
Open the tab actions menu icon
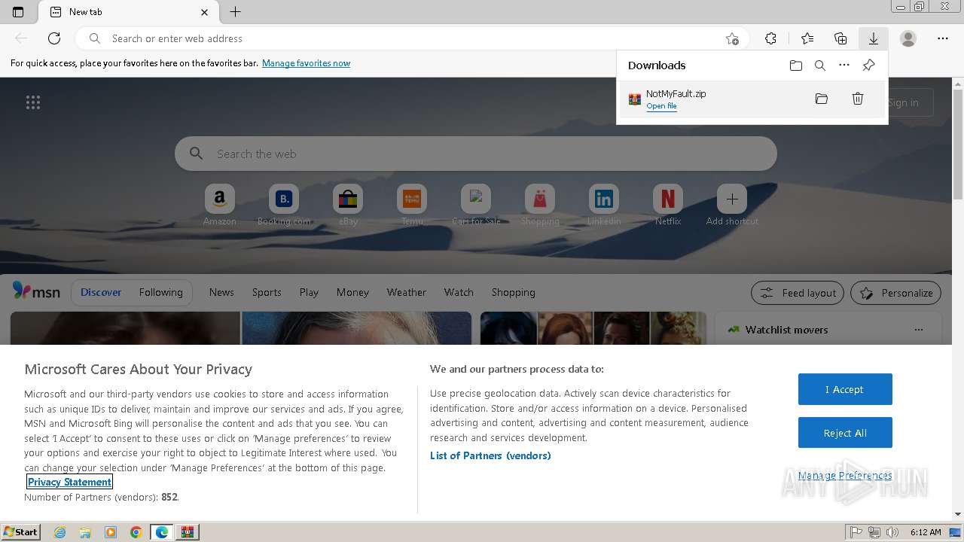tap(18, 12)
